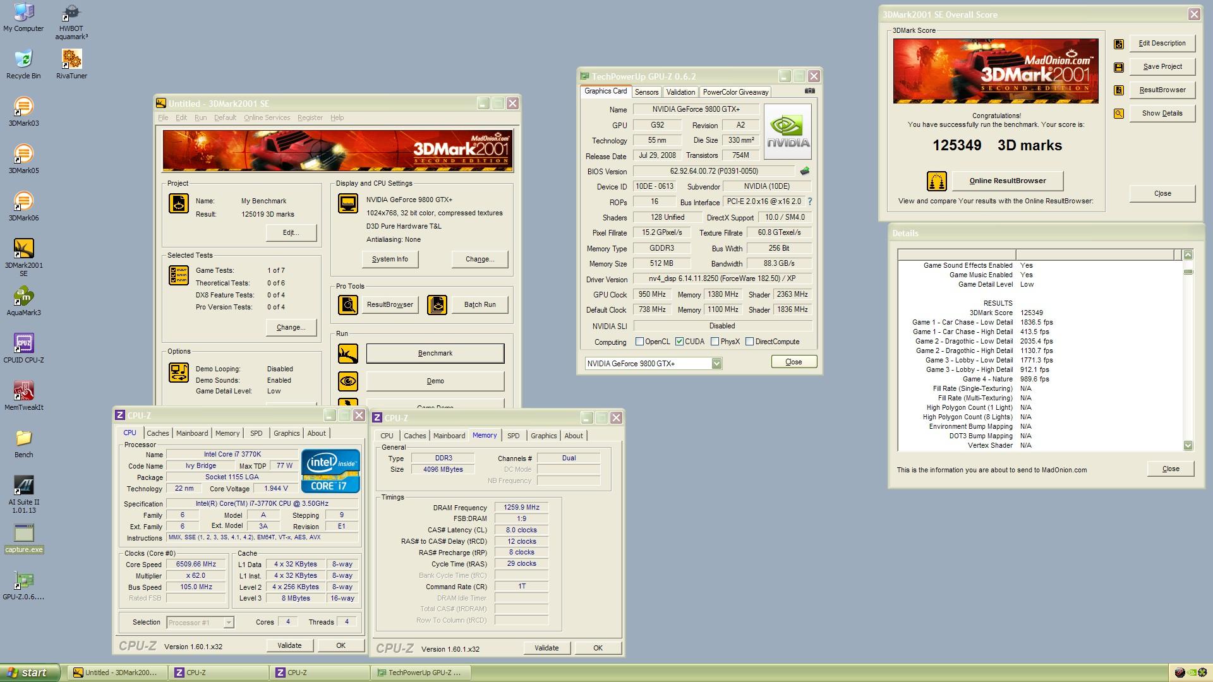The height and width of the screenshot is (682, 1213).
Task: Click the 3DMark2001 banner in score window
Action: [x=996, y=71]
